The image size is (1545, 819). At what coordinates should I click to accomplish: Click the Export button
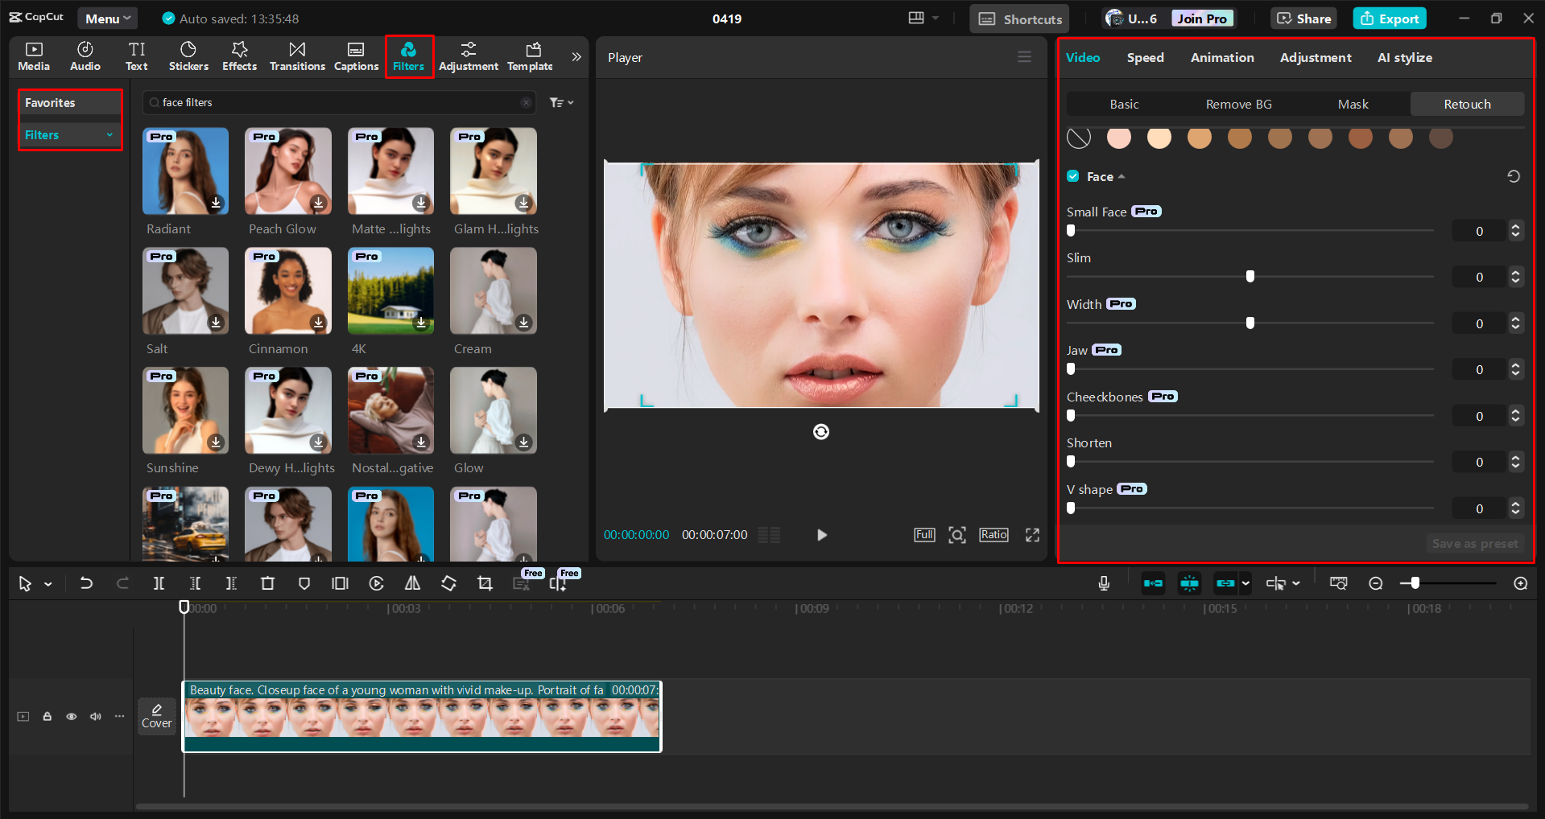point(1389,18)
